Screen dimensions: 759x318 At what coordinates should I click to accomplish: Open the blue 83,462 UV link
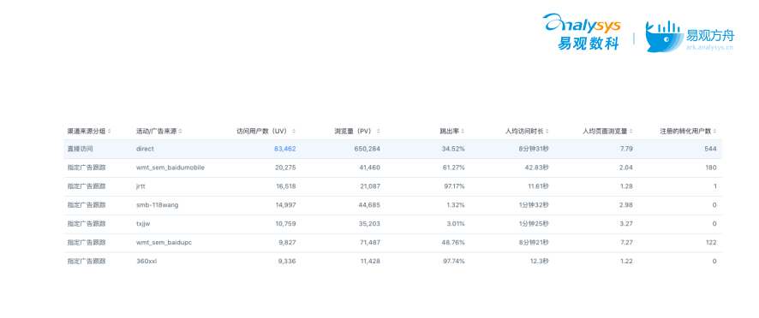pos(284,149)
